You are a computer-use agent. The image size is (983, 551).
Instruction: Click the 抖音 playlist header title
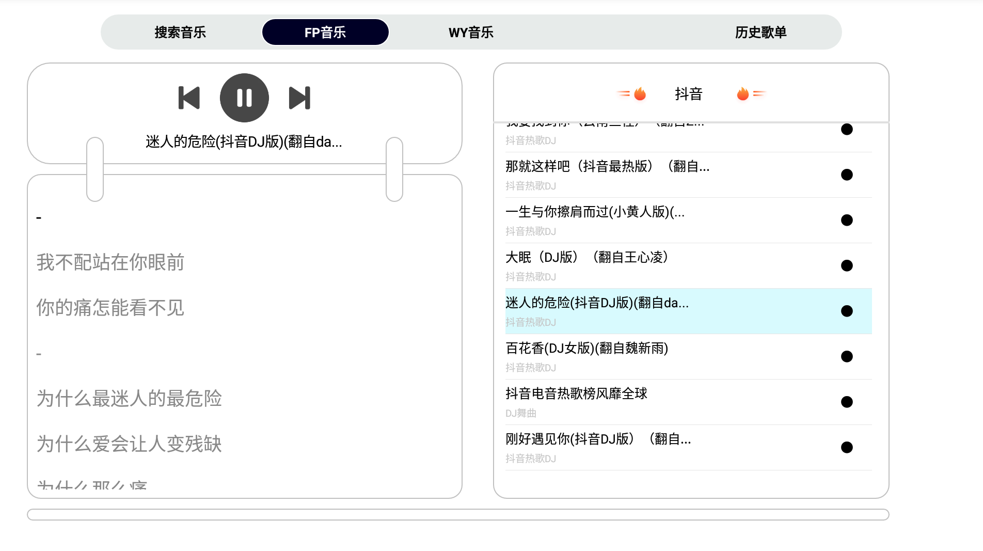(x=689, y=94)
